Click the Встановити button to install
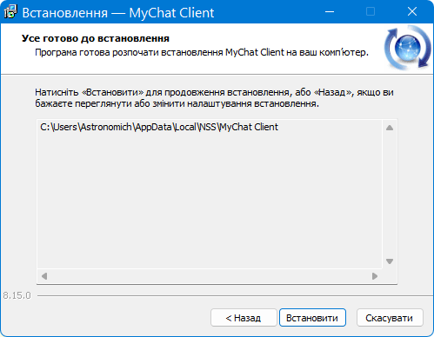Screen dimensions: 434x337 tap(312, 318)
